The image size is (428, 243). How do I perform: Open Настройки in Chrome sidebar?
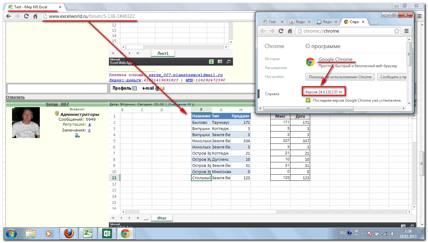pos(274,77)
